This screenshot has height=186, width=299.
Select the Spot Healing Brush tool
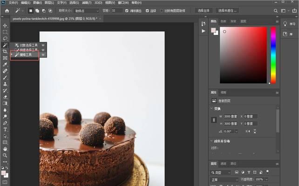(x=5, y=71)
